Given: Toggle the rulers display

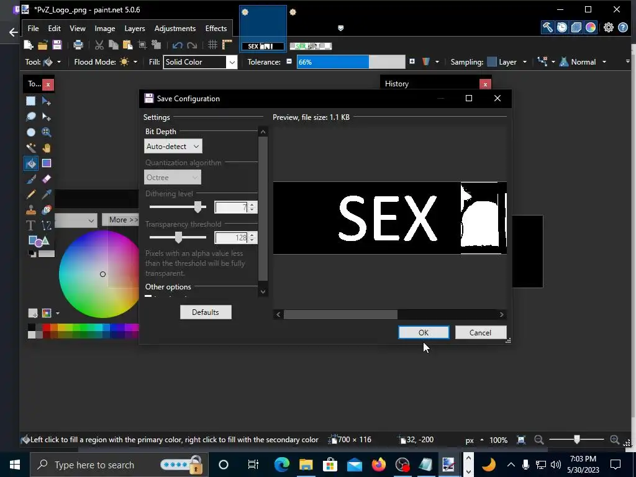Looking at the screenshot, I should (x=227, y=45).
